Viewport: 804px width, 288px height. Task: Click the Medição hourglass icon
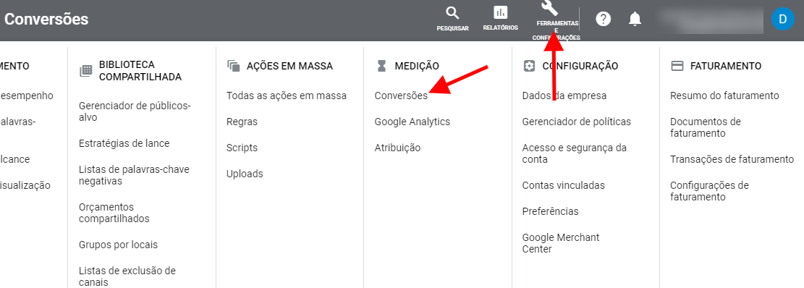point(381,66)
